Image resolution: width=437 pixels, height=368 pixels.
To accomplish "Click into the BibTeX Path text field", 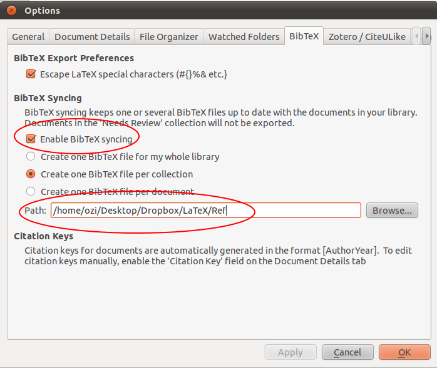I will [x=205, y=211].
